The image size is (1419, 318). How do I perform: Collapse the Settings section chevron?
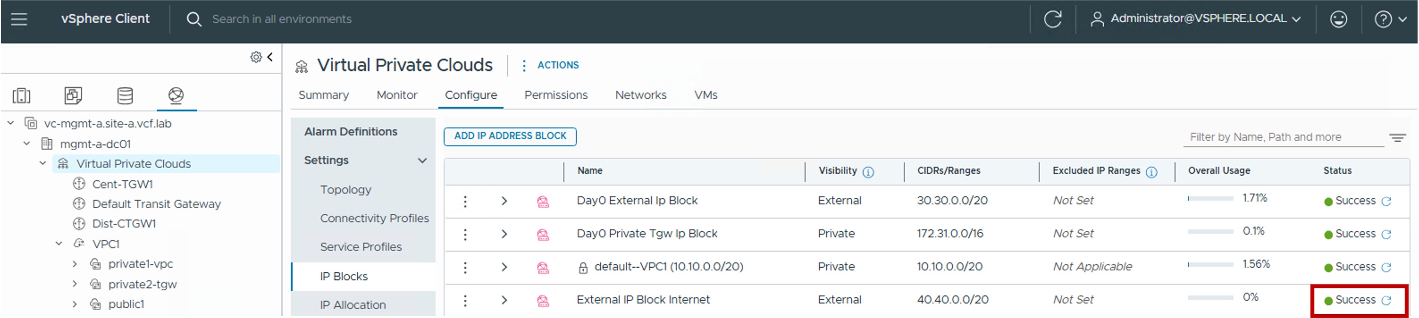423,161
